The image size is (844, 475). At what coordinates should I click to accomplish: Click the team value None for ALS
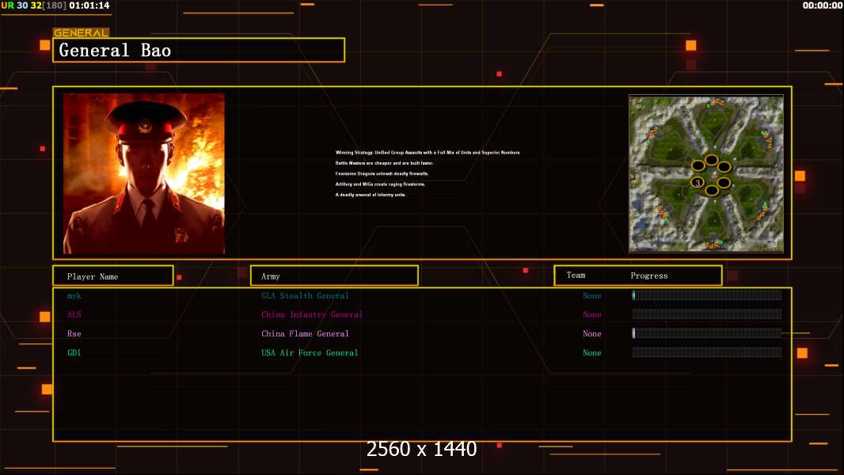click(592, 315)
